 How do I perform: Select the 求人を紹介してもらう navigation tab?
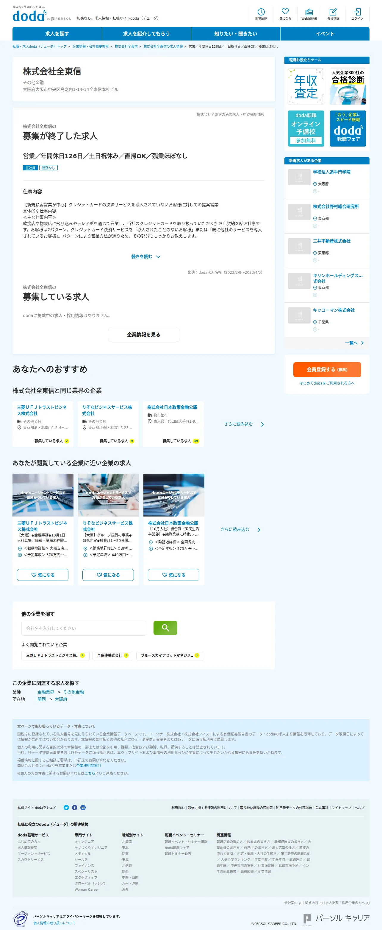[146, 34]
